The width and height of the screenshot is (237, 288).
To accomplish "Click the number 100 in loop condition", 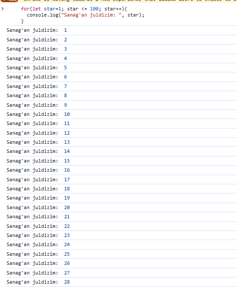I will pyautogui.click(x=94, y=9).
